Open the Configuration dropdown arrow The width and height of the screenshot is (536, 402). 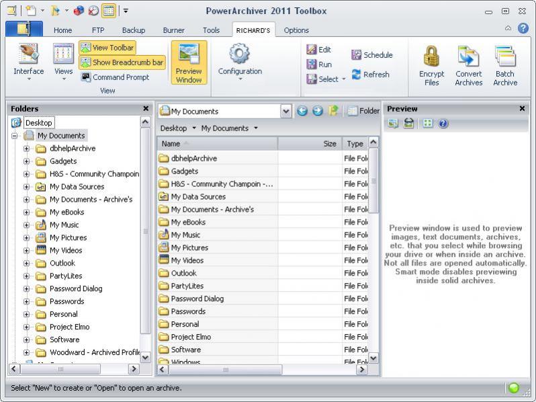240,79
